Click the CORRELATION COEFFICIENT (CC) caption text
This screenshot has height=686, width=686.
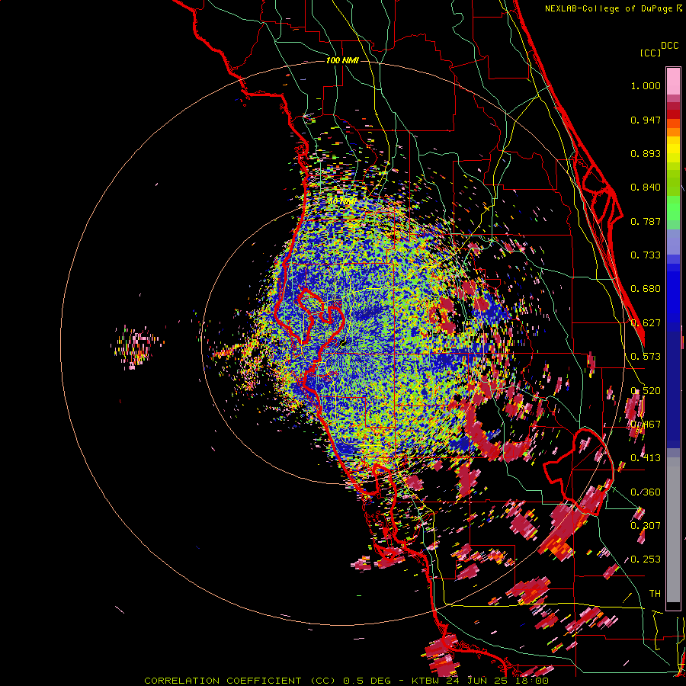click(x=240, y=681)
